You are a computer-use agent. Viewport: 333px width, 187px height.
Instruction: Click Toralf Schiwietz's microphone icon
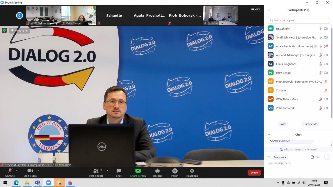point(321,37)
